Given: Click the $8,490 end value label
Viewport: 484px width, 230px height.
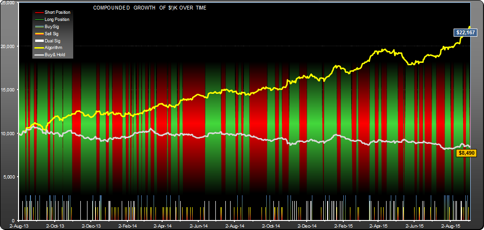Looking at the screenshot, I should click(466, 153).
